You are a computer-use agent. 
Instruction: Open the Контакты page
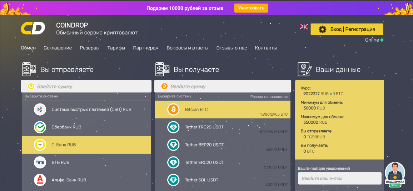[266, 48]
